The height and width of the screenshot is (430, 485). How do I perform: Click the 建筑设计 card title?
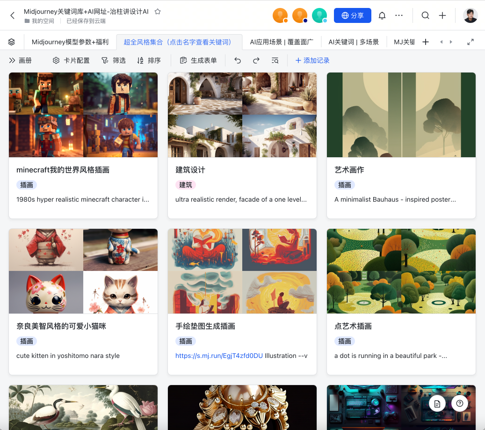click(x=190, y=170)
